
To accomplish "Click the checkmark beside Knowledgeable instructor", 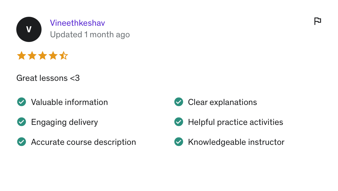I will point(179,142).
